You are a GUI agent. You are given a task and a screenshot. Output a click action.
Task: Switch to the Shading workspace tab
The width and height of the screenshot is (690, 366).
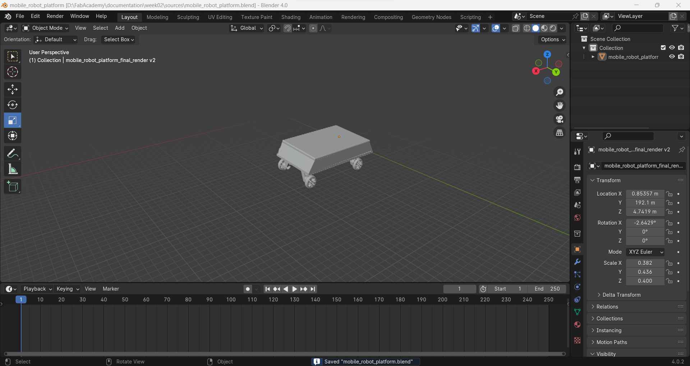pos(291,17)
